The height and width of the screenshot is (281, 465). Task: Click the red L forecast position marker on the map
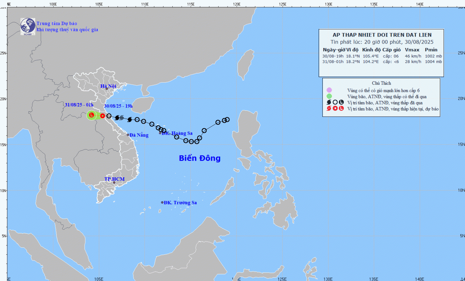(x=91, y=115)
